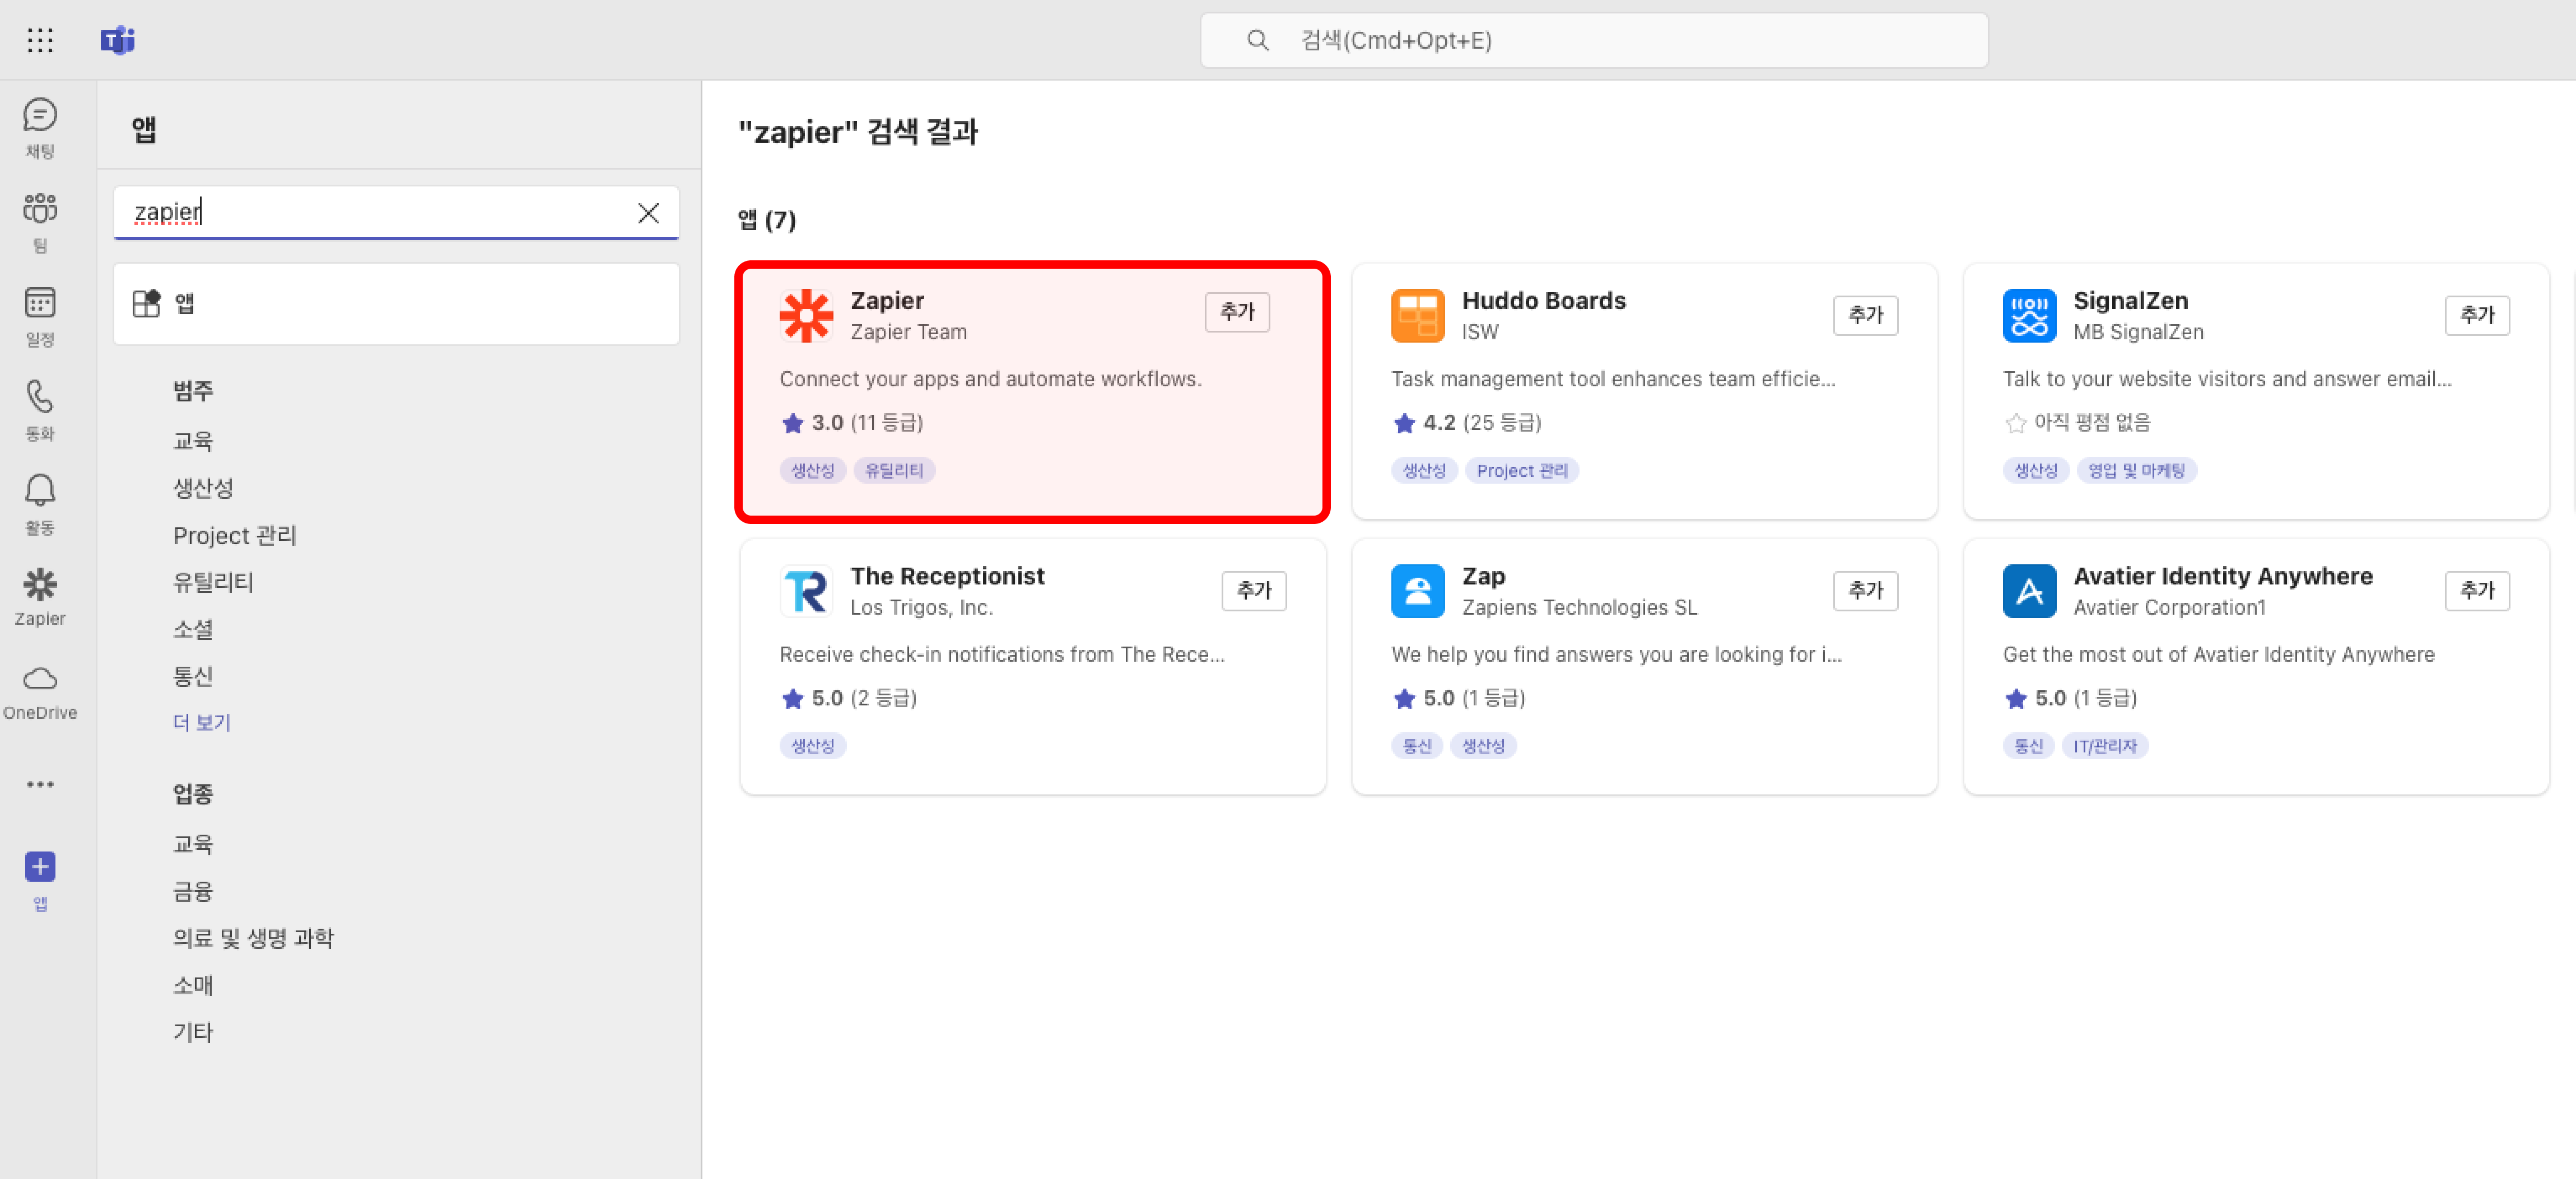Click the app launcher grid icon
The image size is (2576, 1179).
[40, 40]
